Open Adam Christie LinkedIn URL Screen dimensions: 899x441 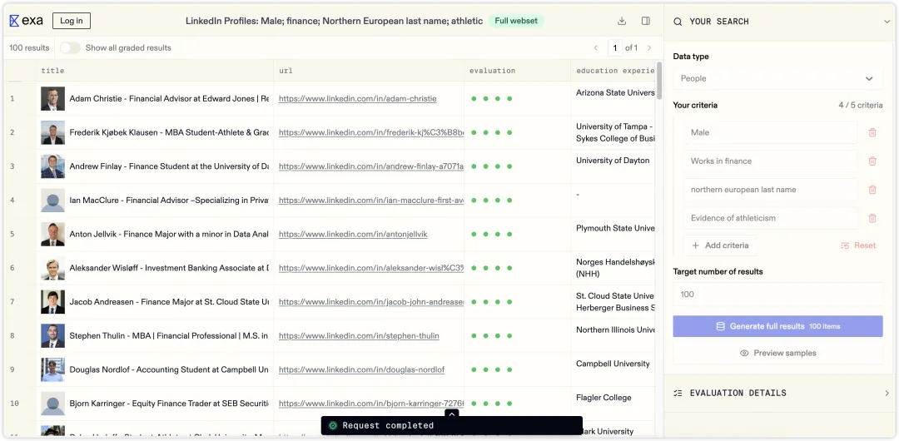(x=358, y=99)
